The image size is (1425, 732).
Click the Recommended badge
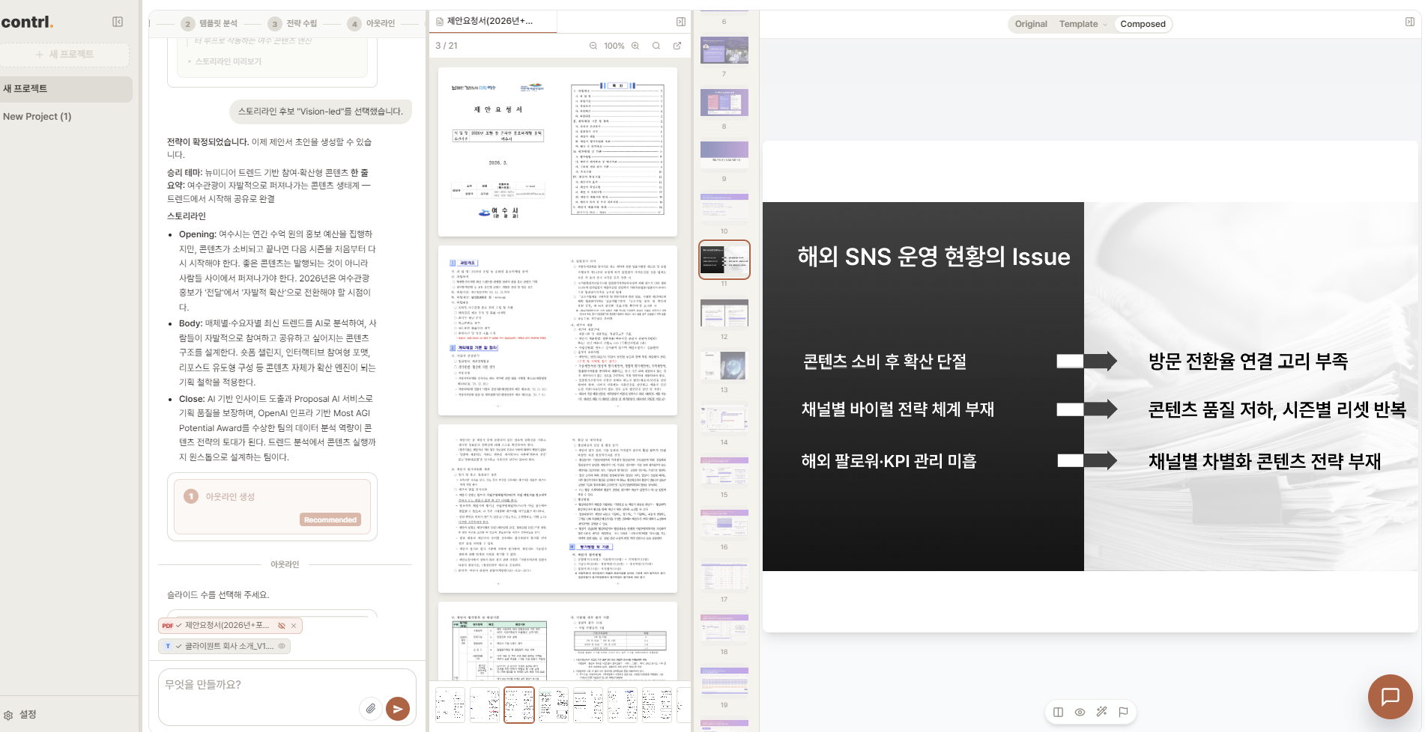[330, 519]
